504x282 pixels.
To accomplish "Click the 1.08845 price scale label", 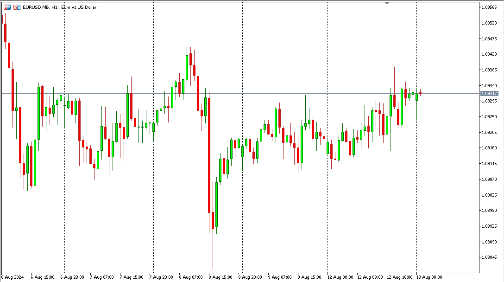I will click(x=489, y=257).
